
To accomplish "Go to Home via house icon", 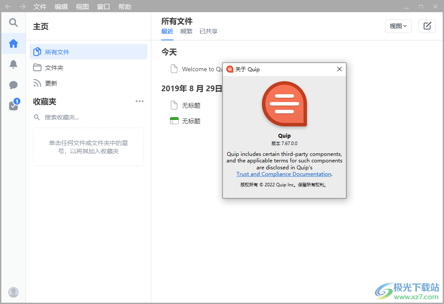I will 13,43.
